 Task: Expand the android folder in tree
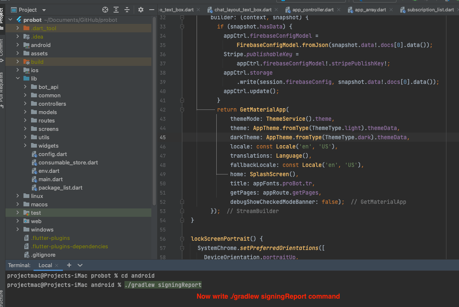pos(18,45)
